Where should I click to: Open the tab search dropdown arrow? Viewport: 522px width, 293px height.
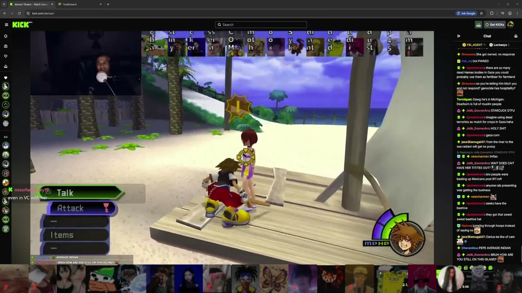pos(4,4)
